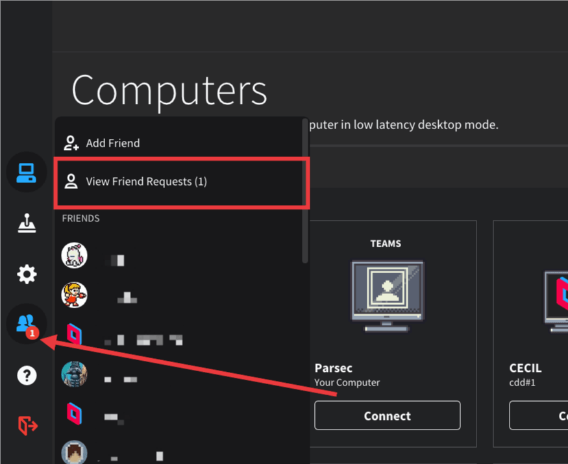Click Connect for the Parsec computer

point(387,415)
